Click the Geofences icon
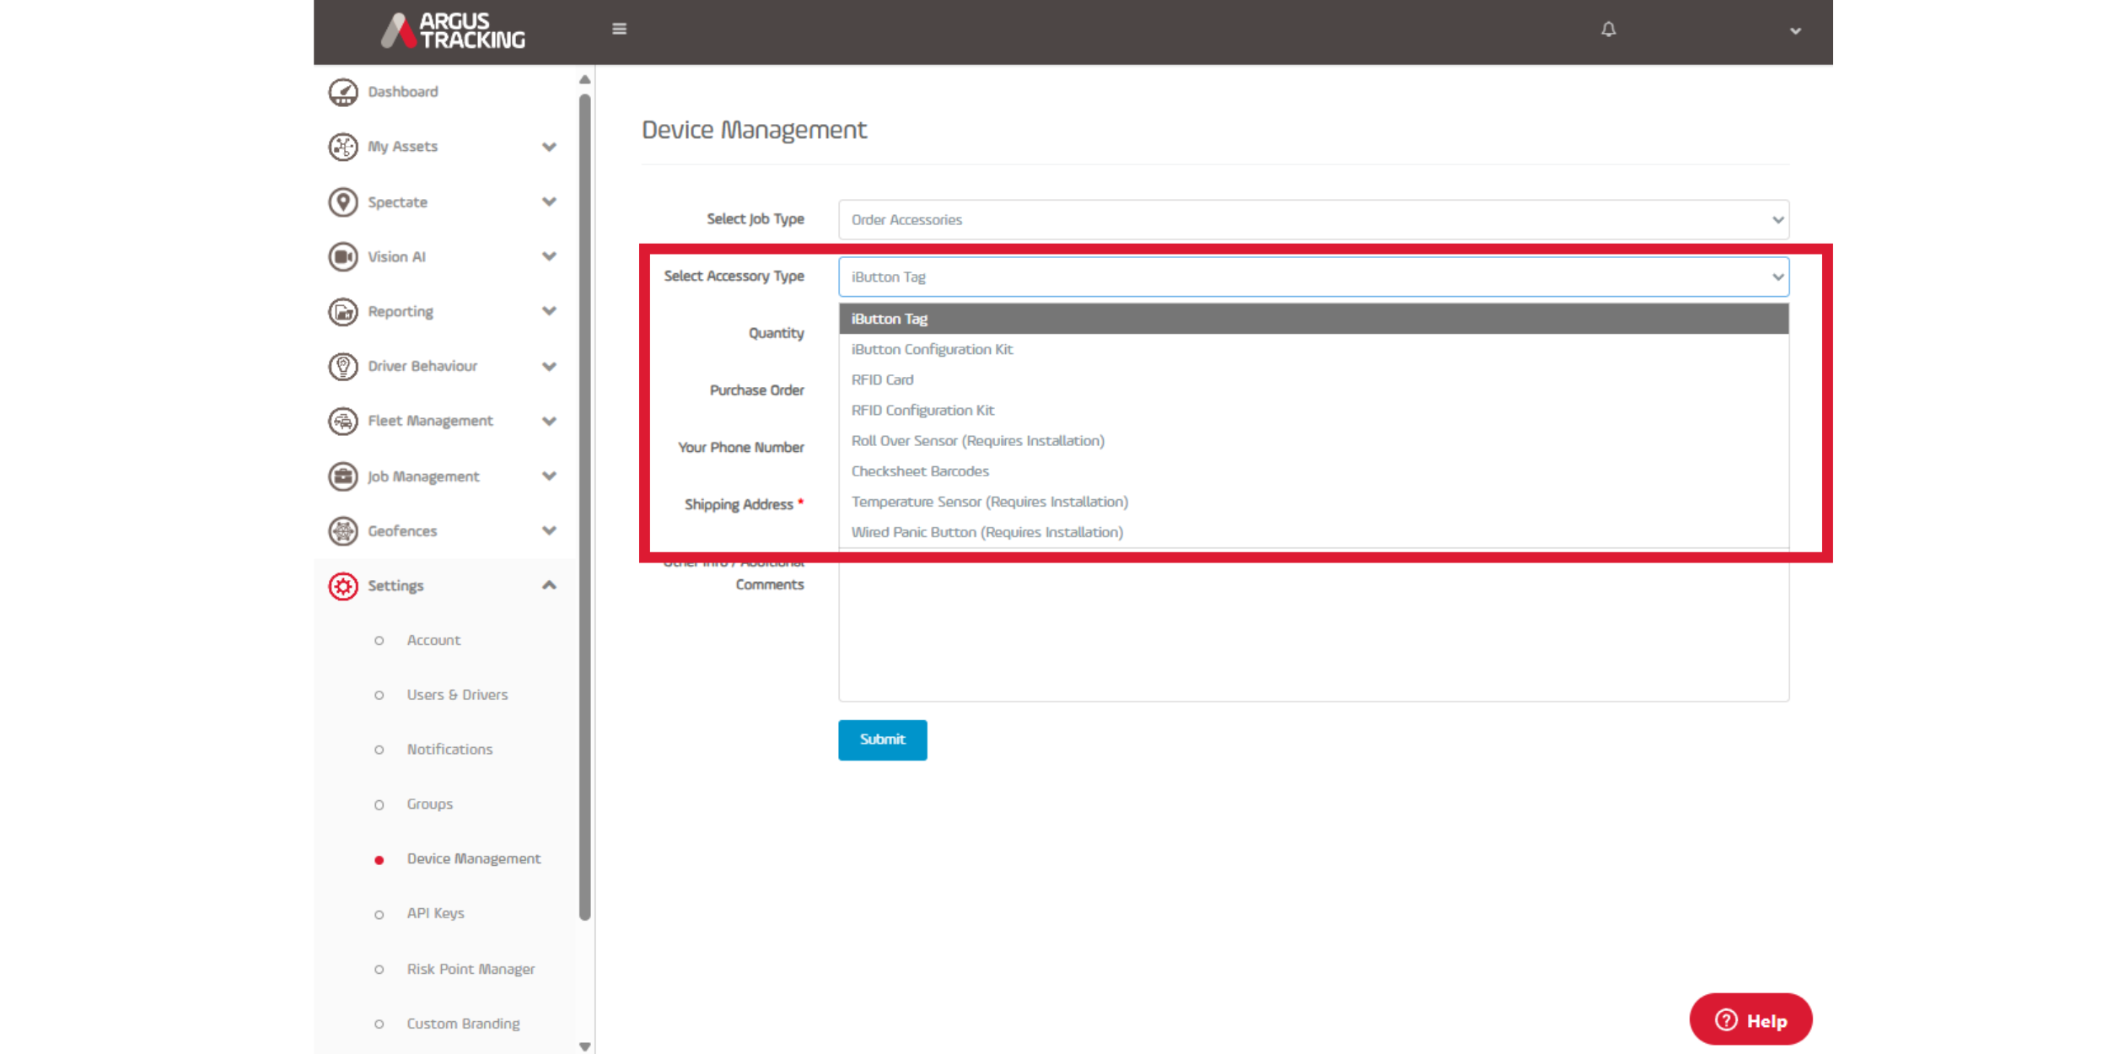The height and width of the screenshot is (1054, 2108). pyautogui.click(x=343, y=531)
